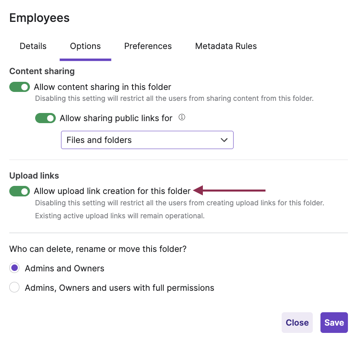354x341 pixels.
Task: Select the Admins and Owners radio button
Action: click(15, 268)
